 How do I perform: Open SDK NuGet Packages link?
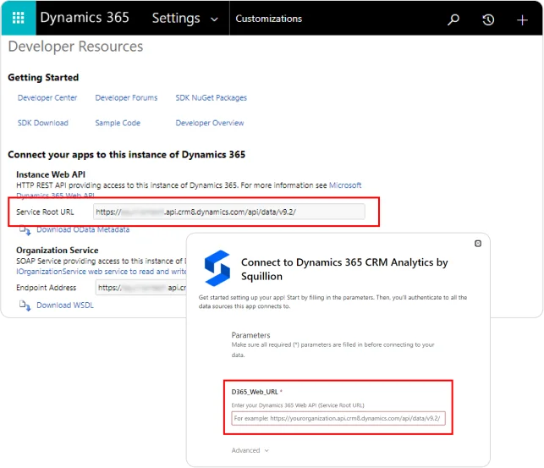[x=211, y=98]
